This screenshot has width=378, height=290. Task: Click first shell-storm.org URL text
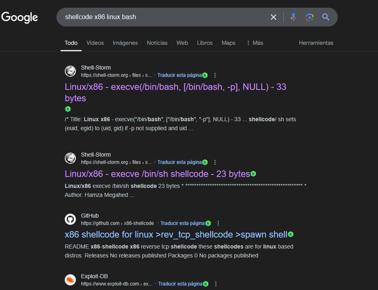[116, 75]
